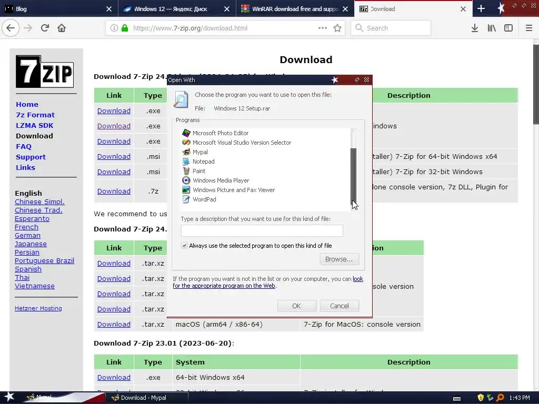The image size is (539, 404).
Task: Open the Links sidebar link
Action: pos(25,167)
